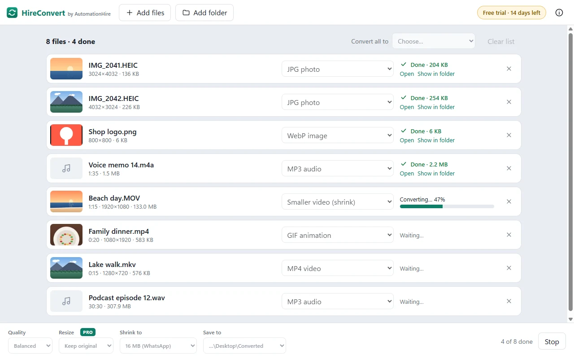Show IMG_2042.HEIC result in folder
The width and height of the screenshot is (574, 359).
point(436,107)
